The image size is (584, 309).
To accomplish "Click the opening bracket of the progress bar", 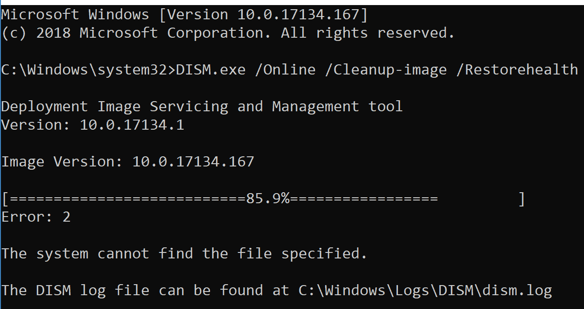I will [x=5, y=199].
